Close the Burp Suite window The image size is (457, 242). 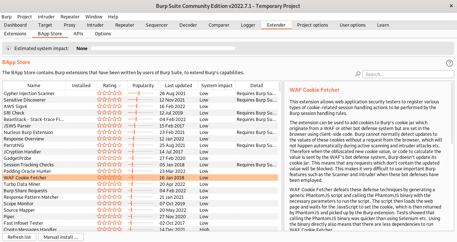click(451, 6)
